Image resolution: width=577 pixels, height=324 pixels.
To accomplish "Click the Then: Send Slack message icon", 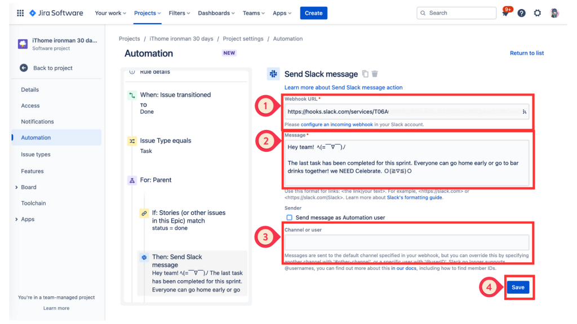I will [x=144, y=258].
